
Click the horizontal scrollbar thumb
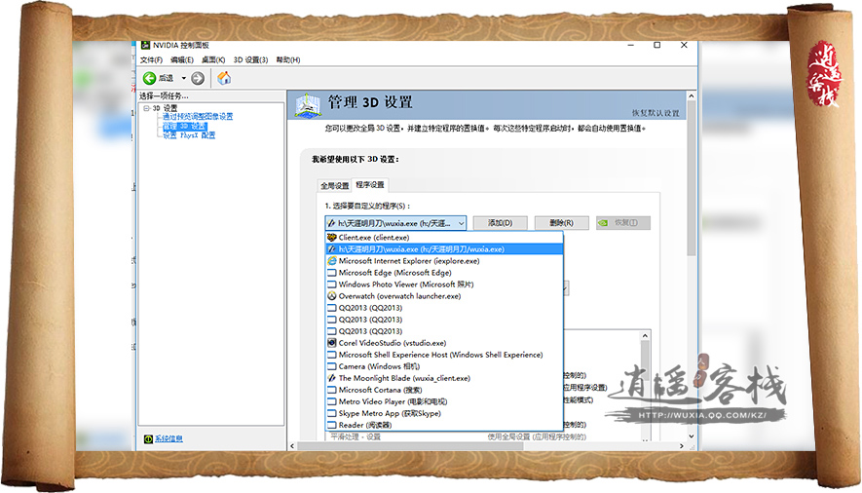click(x=410, y=446)
